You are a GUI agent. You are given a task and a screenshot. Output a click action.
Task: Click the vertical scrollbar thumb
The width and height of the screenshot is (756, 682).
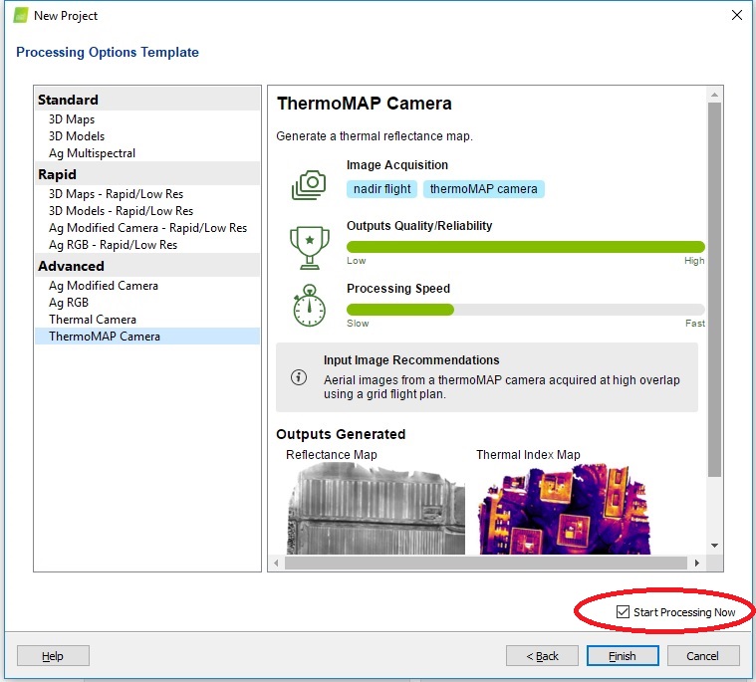pyautogui.click(x=714, y=289)
